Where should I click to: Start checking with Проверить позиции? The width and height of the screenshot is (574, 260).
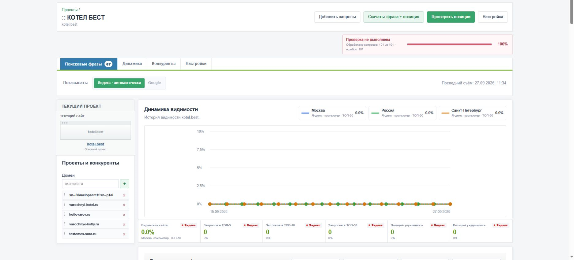[451, 17]
